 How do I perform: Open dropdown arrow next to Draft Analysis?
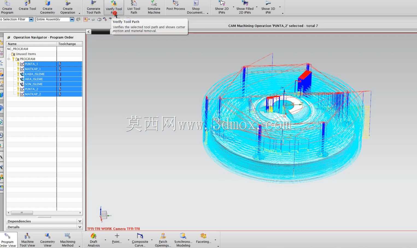click(x=105, y=240)
